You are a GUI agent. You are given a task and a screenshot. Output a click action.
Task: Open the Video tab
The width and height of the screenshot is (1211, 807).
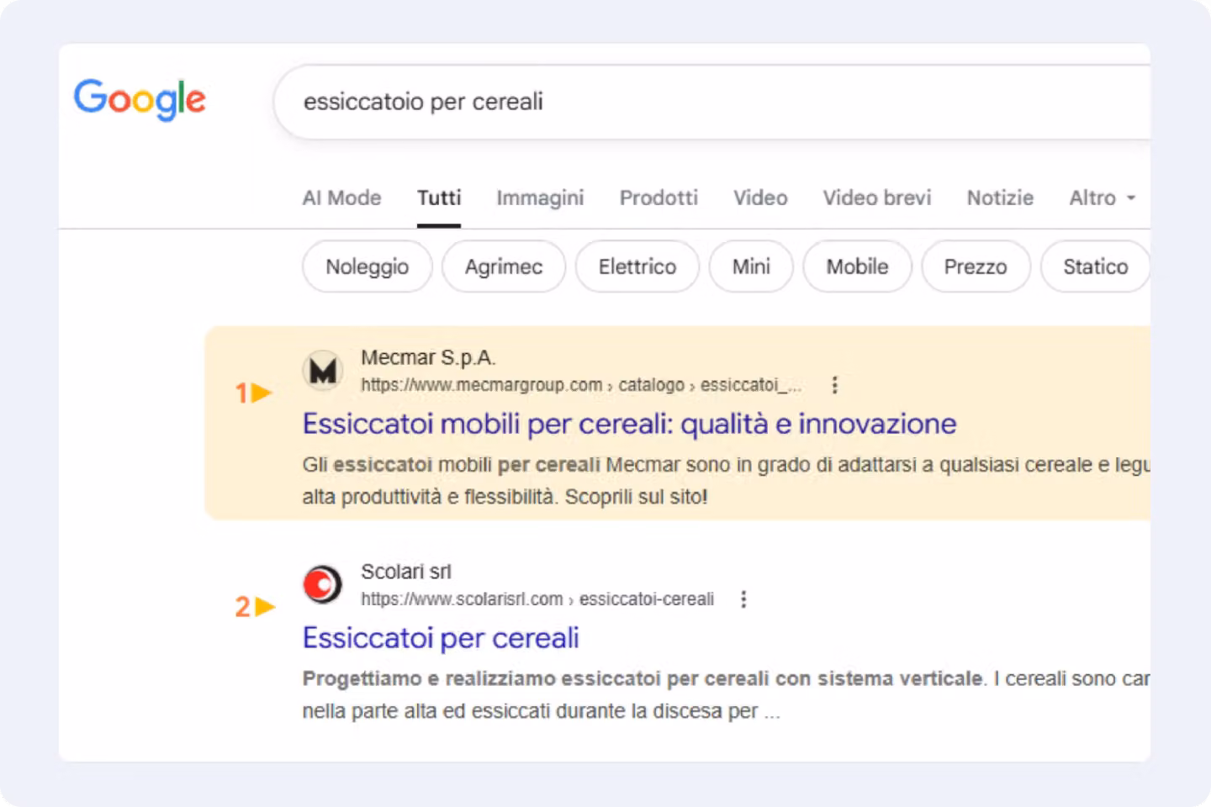click(x=760, y=198)
